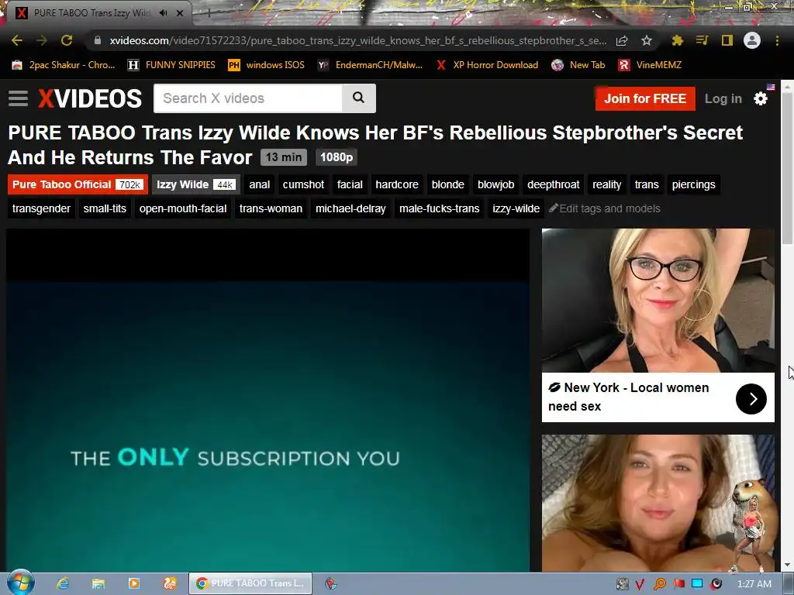Open Windows Explorer from the taskbar

click(x=98, y=583)
